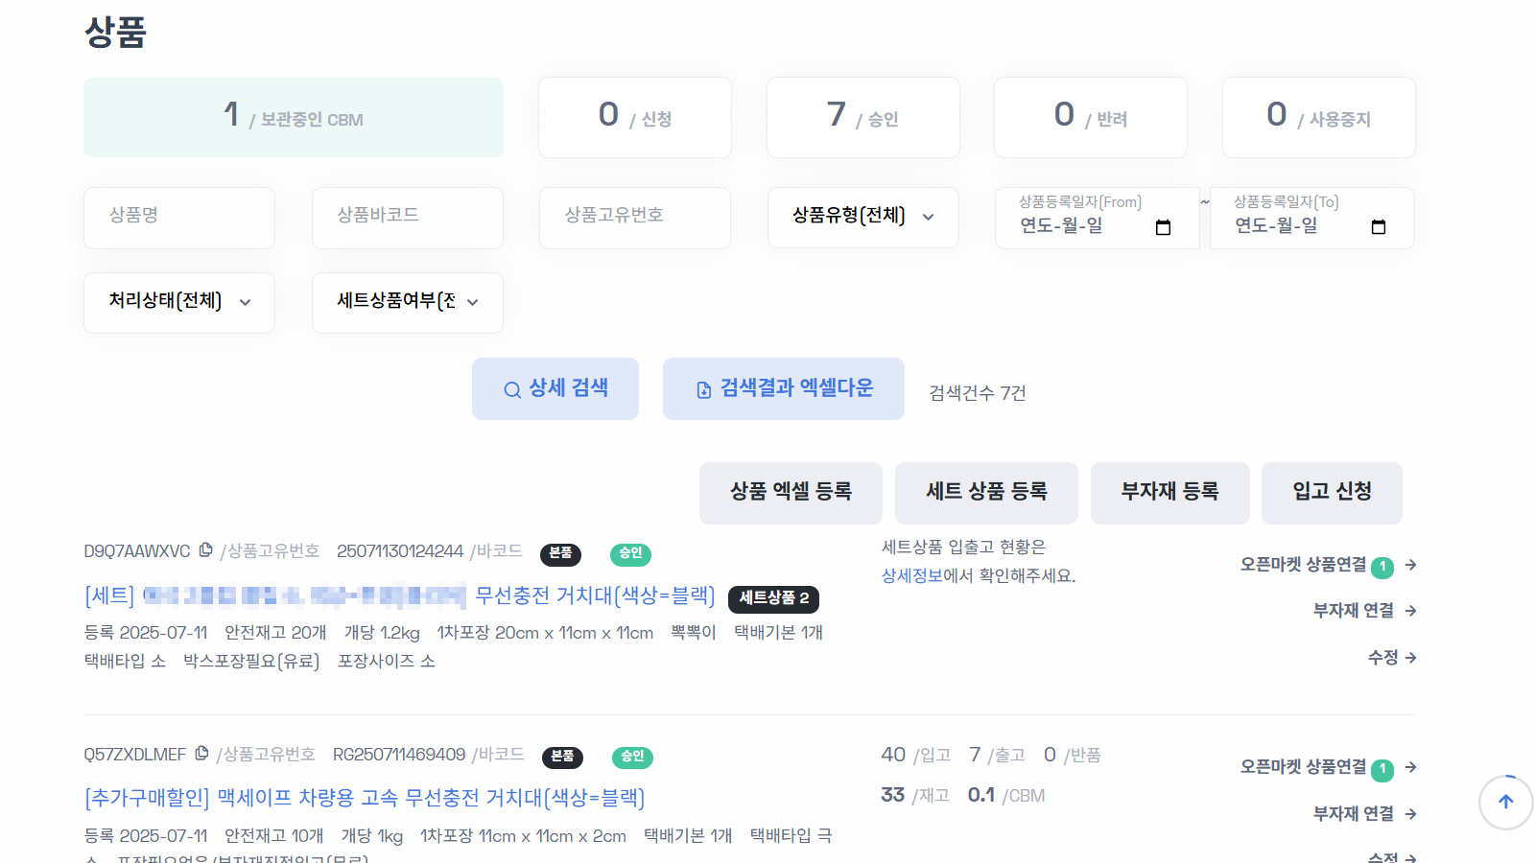Click the 상세 검색 button

point(555,388)
